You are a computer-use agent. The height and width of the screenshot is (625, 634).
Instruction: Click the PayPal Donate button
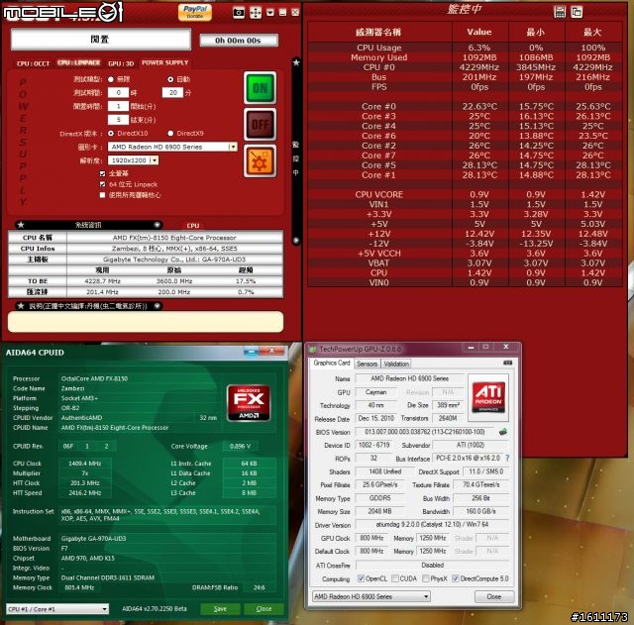(x=195, y=12)
